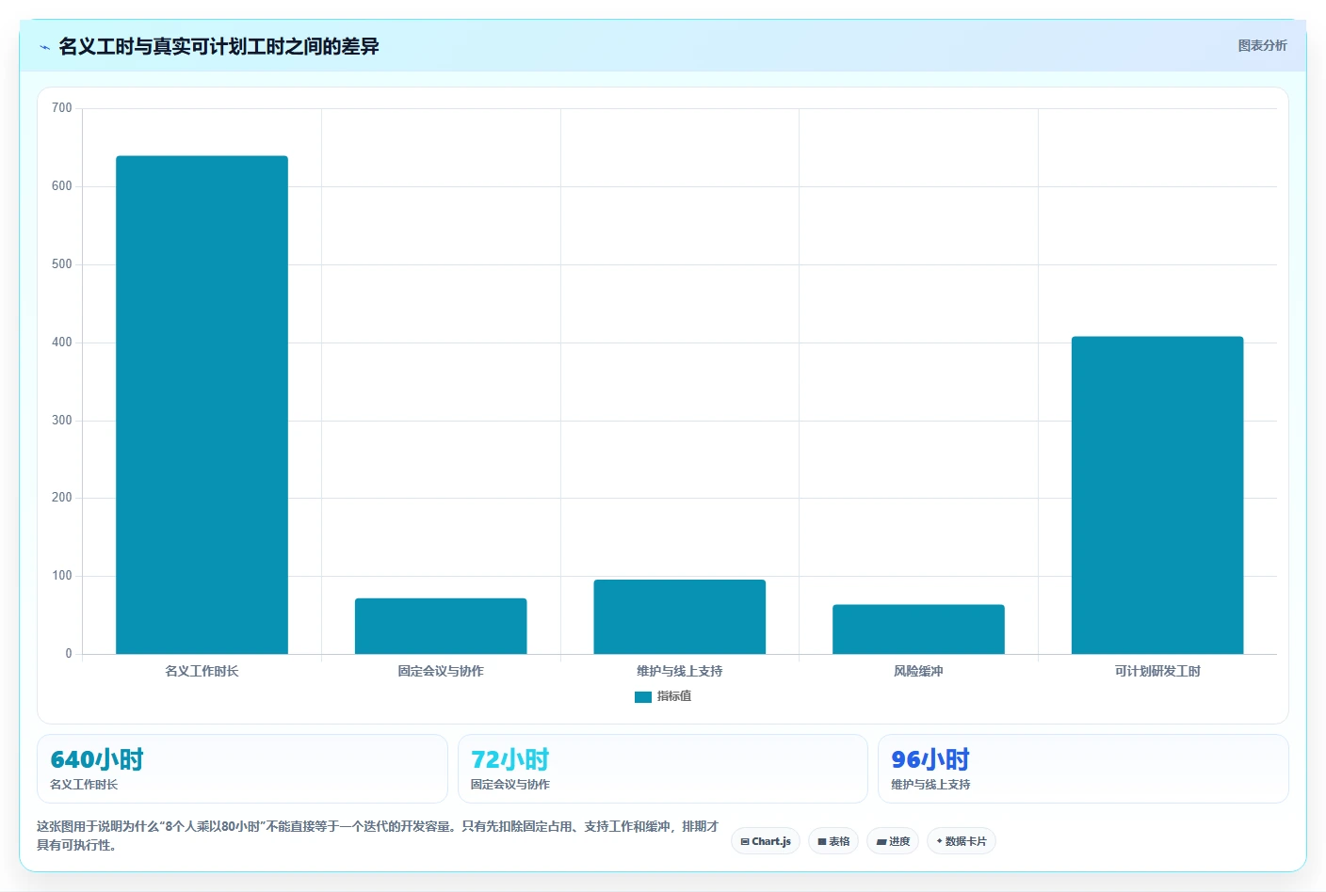Select the 固定会议与协作 bar in the chart
Viewport: 1326px width, 892px height.
pos(441,626)
